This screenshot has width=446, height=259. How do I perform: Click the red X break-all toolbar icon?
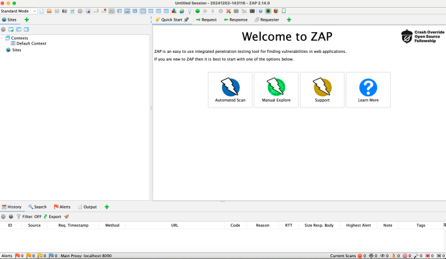[x=229, y=11]
